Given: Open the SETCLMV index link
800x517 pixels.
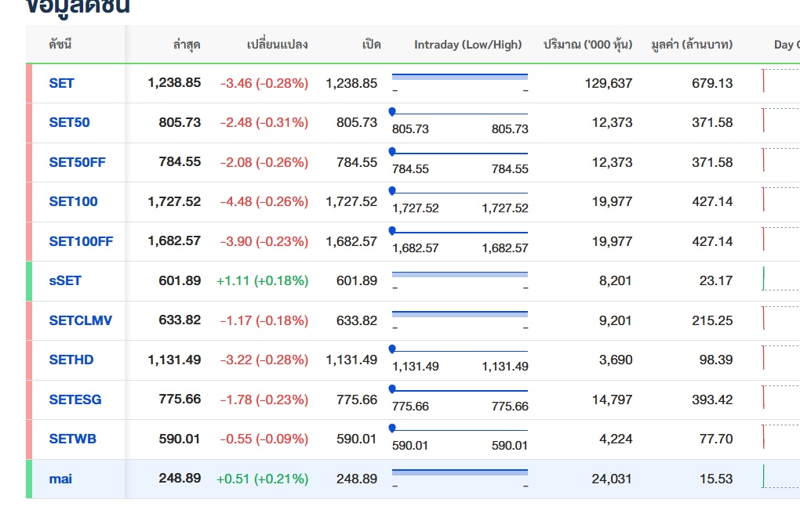Looking at the screenshot, I should [x=80, y=320].
